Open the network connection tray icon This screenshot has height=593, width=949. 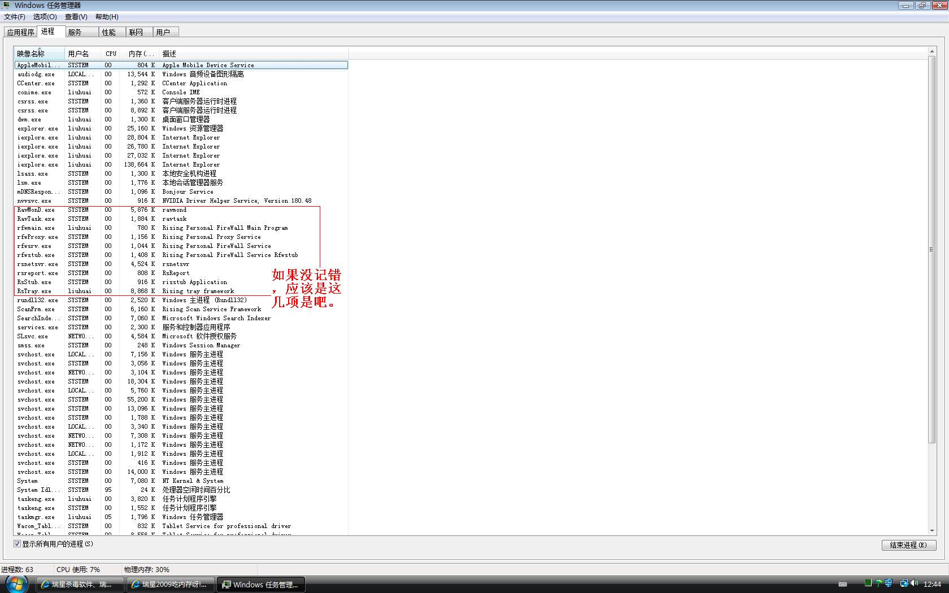pyautogui.click(x=904, y=583)
